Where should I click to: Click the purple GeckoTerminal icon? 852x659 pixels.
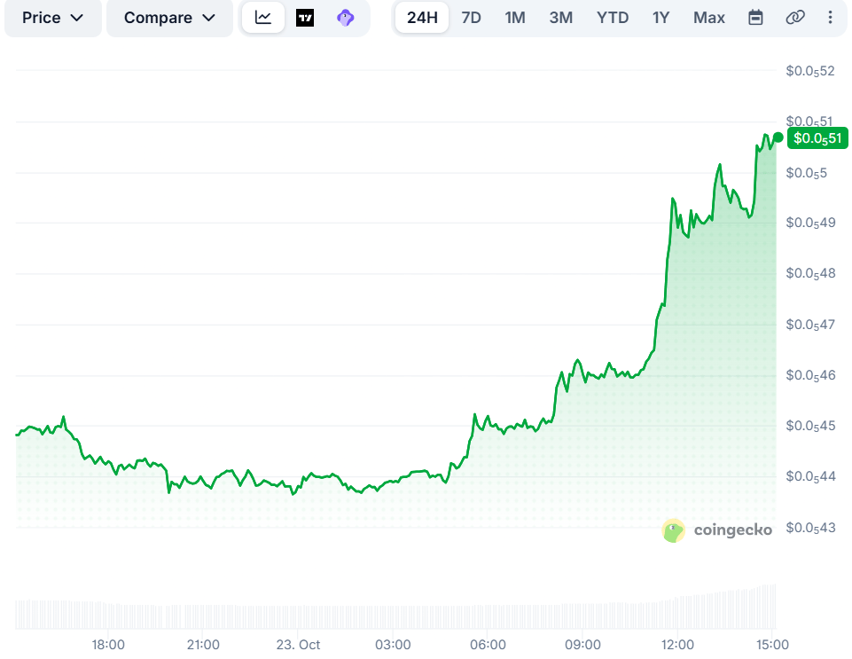point(346,18)
